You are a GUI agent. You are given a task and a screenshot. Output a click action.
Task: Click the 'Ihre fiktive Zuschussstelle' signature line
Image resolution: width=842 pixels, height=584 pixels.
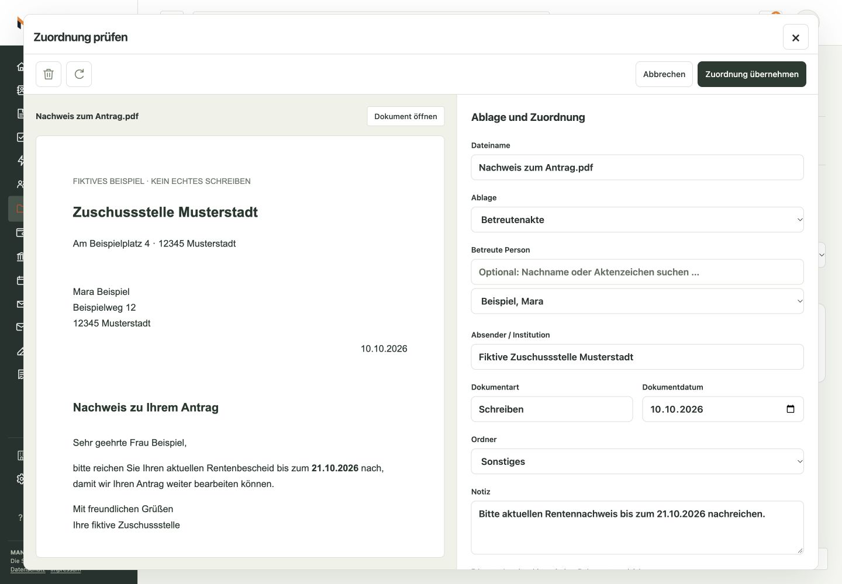[x=126, y=525]
